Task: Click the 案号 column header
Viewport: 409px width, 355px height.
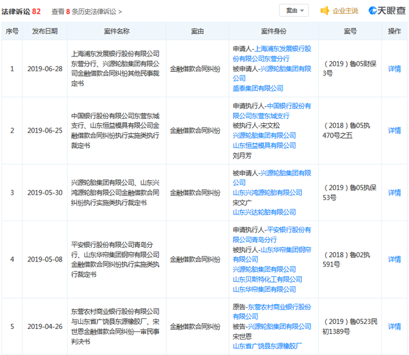Action: tap(350, 32)
